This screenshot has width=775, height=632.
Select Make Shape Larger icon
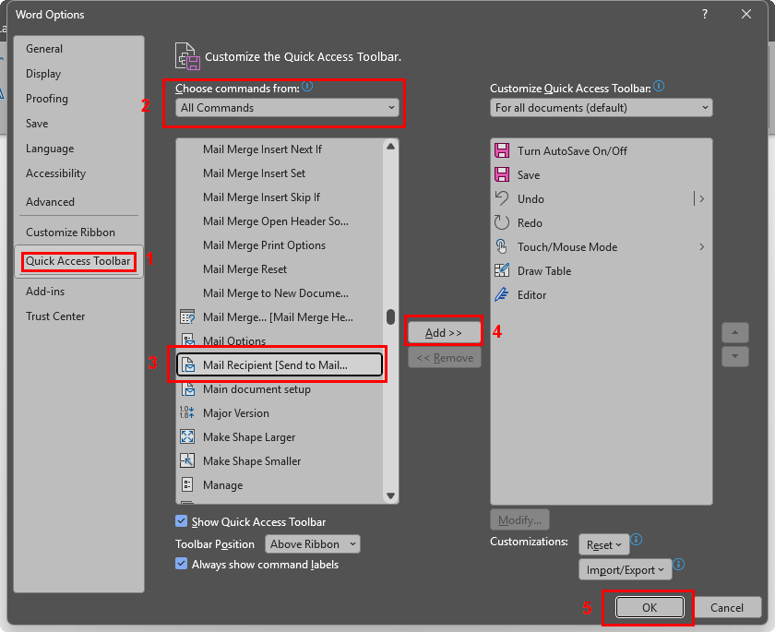coord(187,436)
